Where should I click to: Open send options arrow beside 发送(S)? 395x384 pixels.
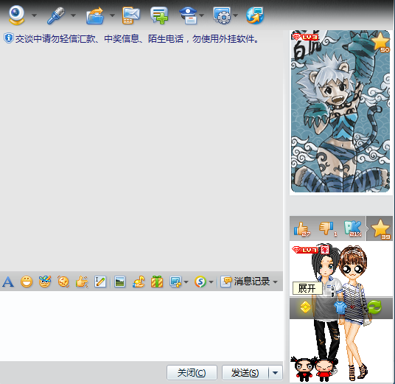[276, 372]
